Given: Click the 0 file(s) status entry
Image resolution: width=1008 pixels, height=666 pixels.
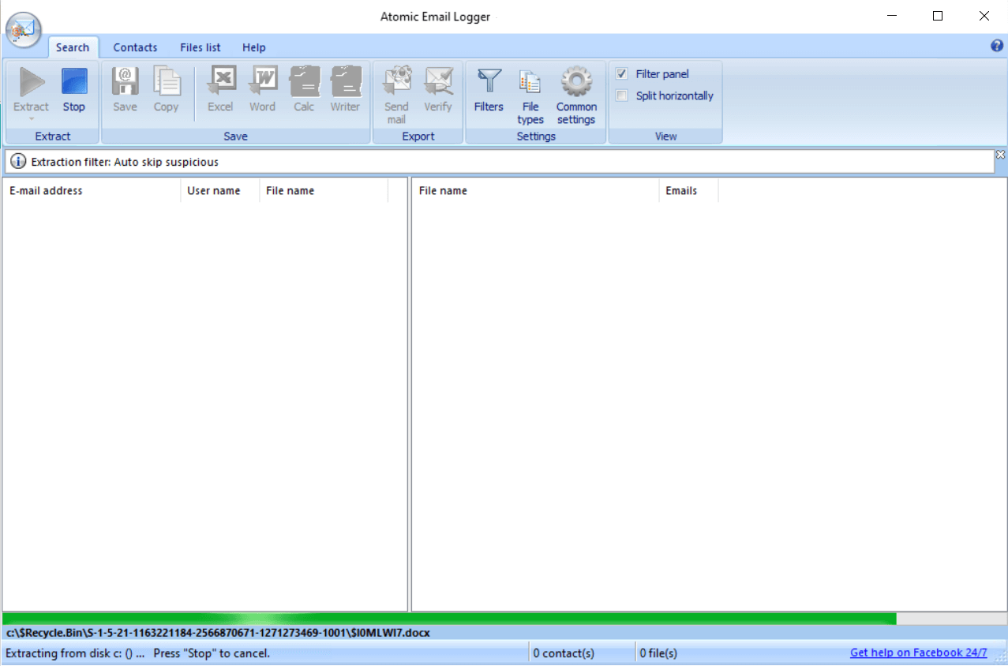Looking at the screenshot, I should pos(658,653).
